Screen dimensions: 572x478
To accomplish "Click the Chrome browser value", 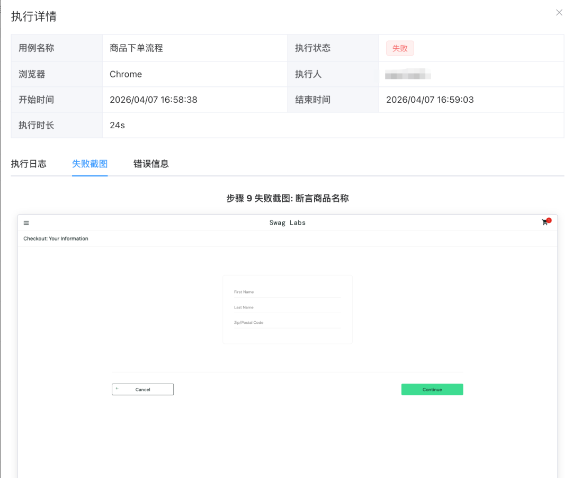I will point(126,74).
